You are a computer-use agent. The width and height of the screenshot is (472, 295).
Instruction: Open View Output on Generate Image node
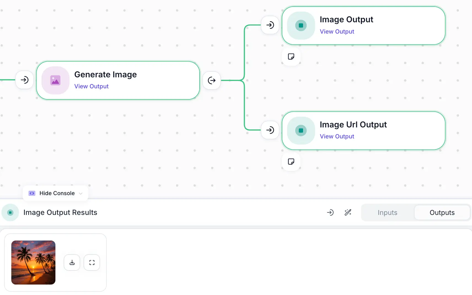click(92, 86)
